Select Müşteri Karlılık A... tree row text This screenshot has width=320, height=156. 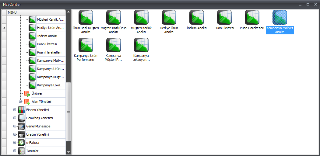(x=51, y=19)
